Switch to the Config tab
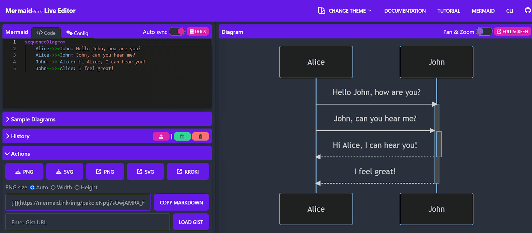532x233 pixels. (77, 33)
